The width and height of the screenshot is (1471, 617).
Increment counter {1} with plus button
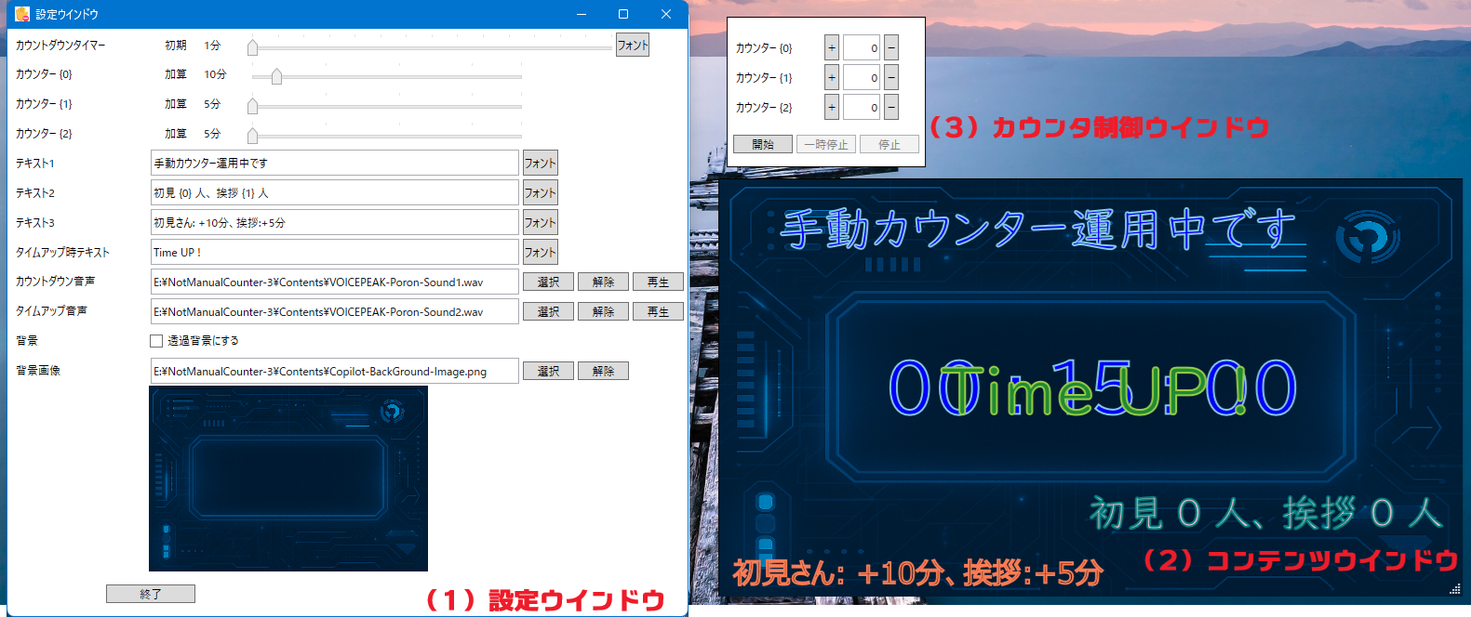832,77
